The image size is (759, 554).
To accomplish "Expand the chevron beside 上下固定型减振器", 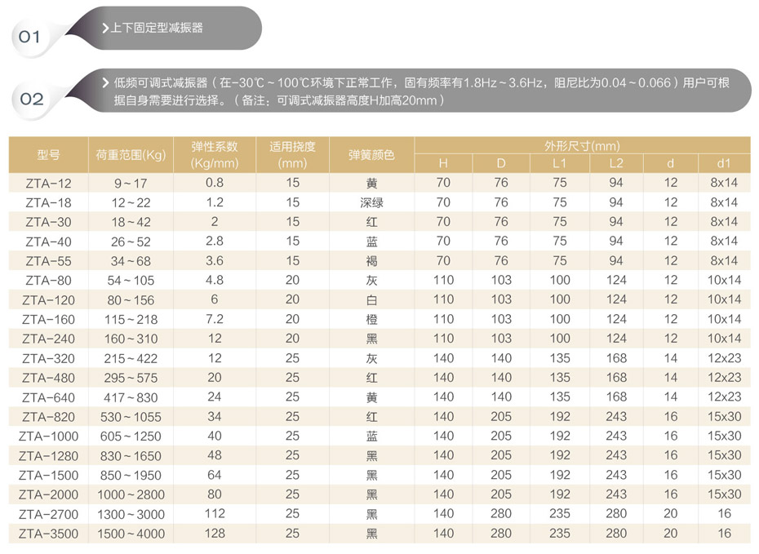I will [105, 29].
